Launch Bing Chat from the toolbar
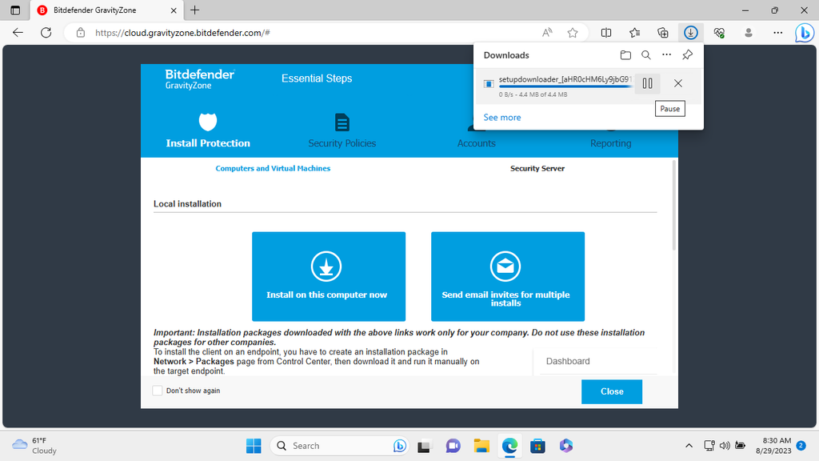Viewport: 819px width, 461px height. [806, 33]
